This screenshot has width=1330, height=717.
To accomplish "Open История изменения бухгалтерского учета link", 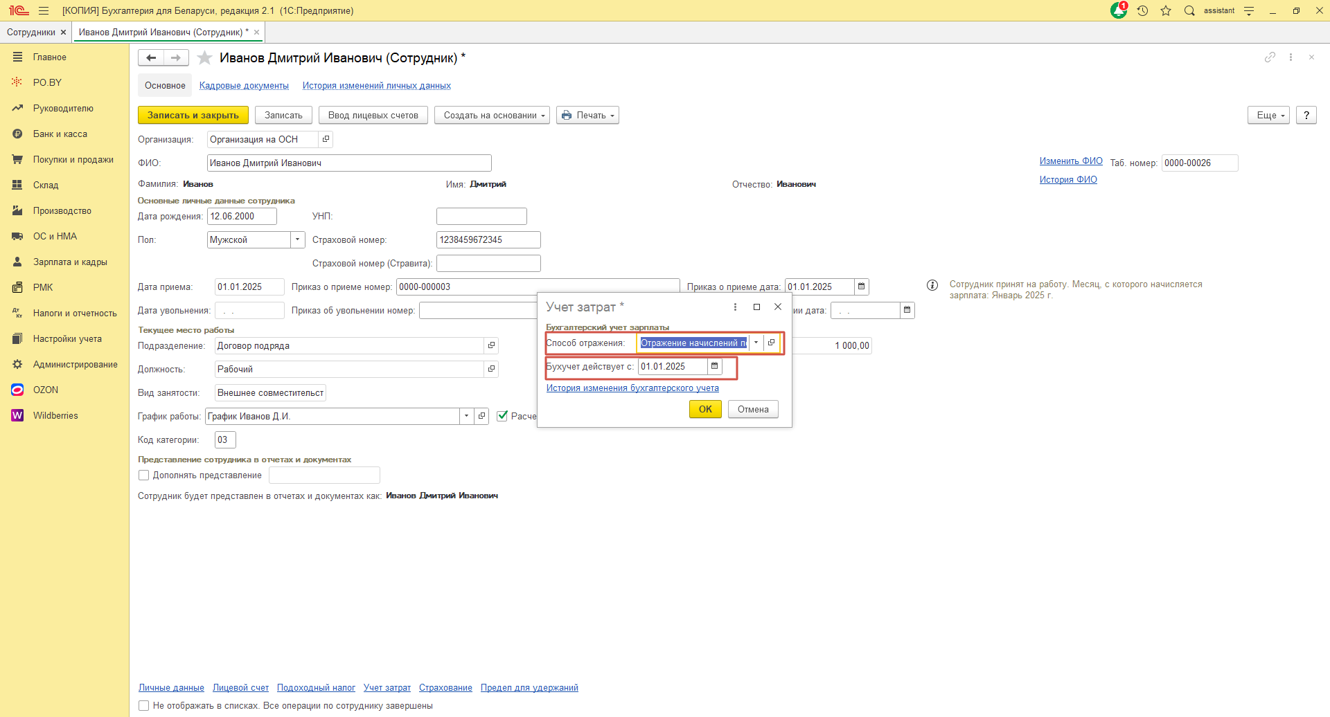I will (632, 388).
